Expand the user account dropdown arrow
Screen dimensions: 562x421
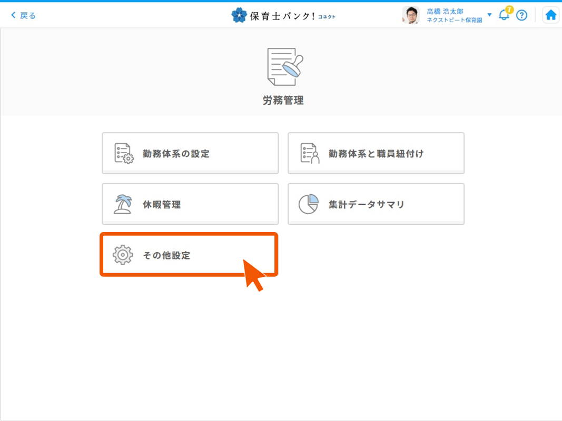pyautogui.click(x=489, y=15)
